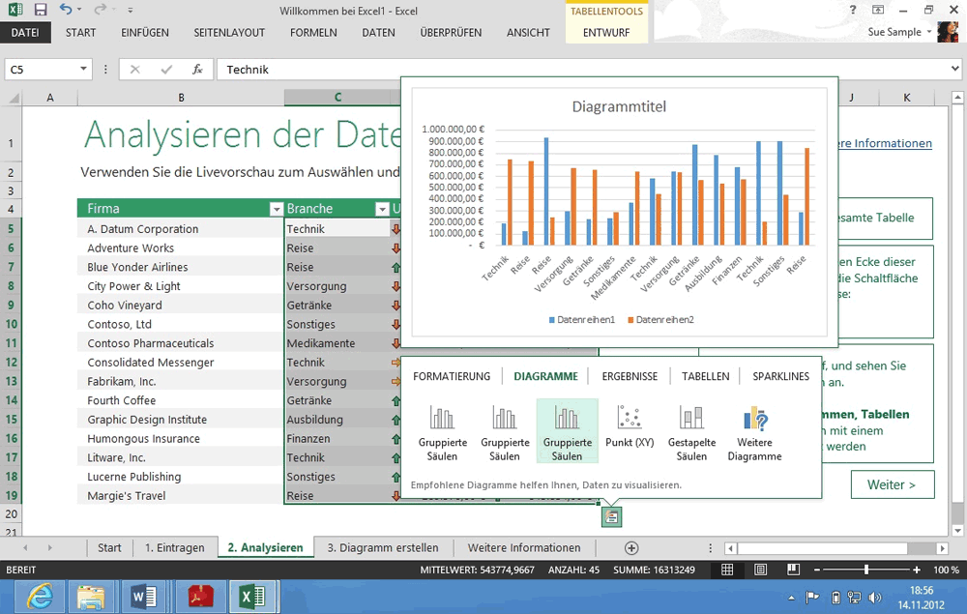967x614 pixels.
Task: Switch to Normal view in status bar
Action: click(x=728, y=570)
